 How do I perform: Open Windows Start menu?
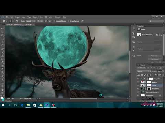click(x=3, y=105)
